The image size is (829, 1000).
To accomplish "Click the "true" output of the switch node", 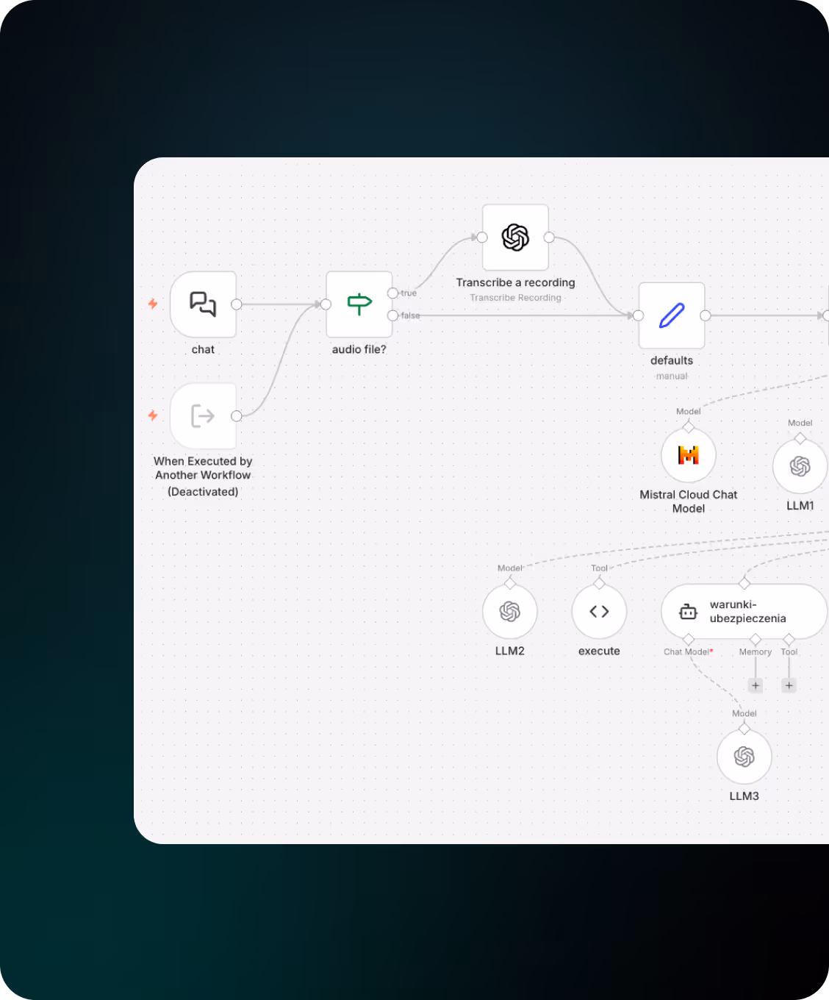I will (x=394, y=293).
